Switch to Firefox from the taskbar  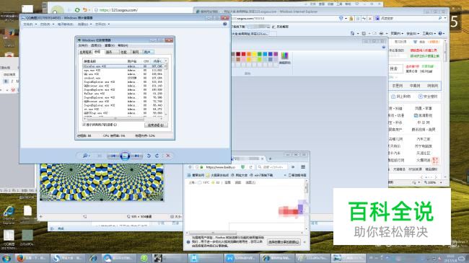pyautogui.click(x=32, y=258)
